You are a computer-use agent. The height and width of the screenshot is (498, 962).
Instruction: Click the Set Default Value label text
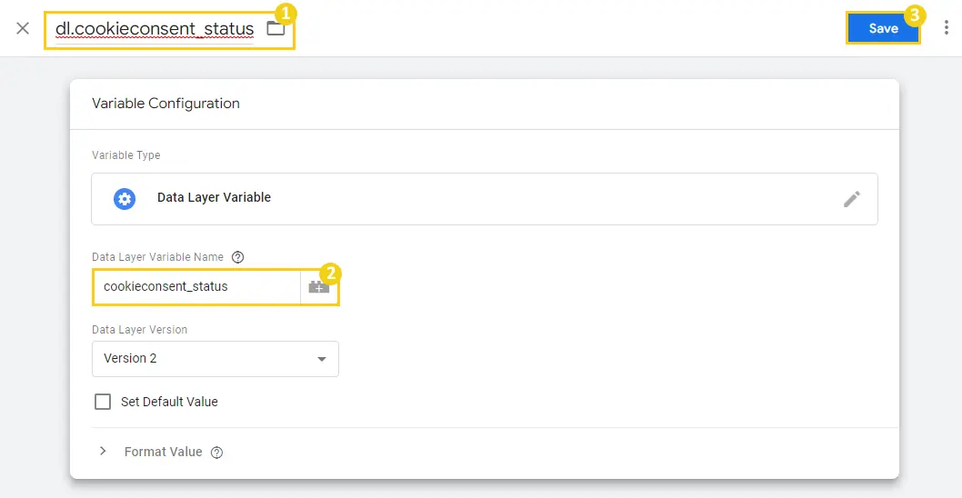pyautogui.click(x=169, y=402)
